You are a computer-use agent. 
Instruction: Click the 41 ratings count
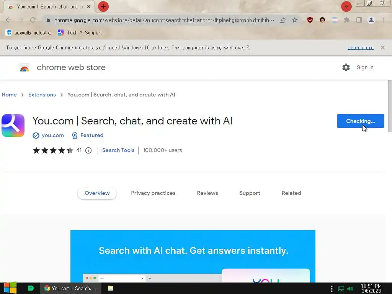click(79, 150)
